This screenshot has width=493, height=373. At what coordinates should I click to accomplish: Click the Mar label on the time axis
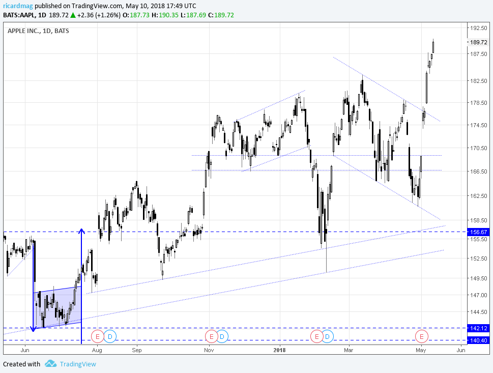[349, 350]
